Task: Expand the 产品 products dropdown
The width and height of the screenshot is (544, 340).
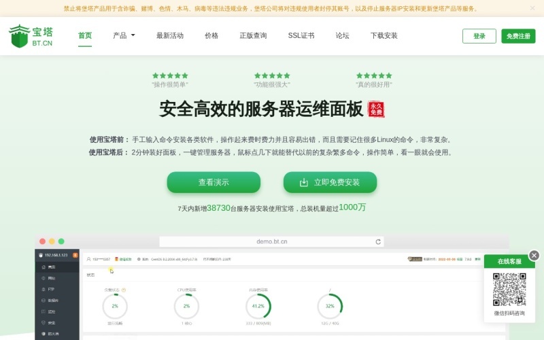Action: [124, 35]
